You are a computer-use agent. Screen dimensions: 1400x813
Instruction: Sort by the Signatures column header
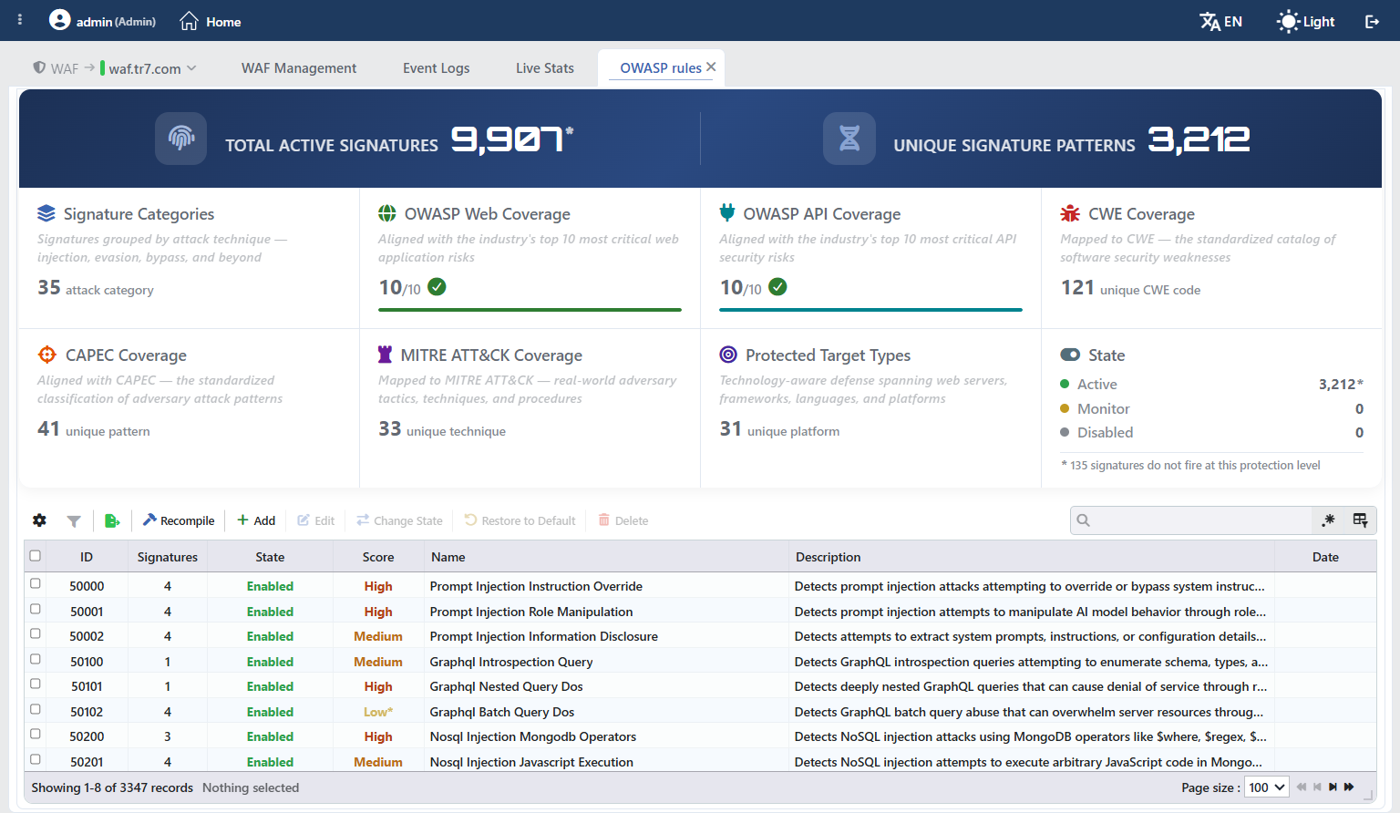pos(168,557)
